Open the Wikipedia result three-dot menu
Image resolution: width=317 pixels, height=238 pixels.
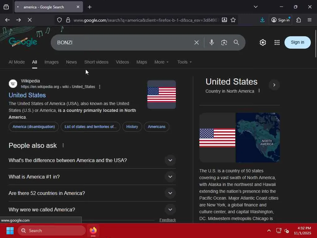point(99,87)
